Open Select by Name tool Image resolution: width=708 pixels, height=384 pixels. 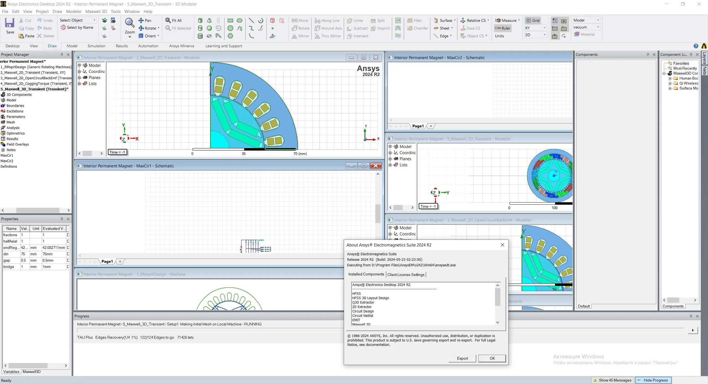click(x=77, y=27)
